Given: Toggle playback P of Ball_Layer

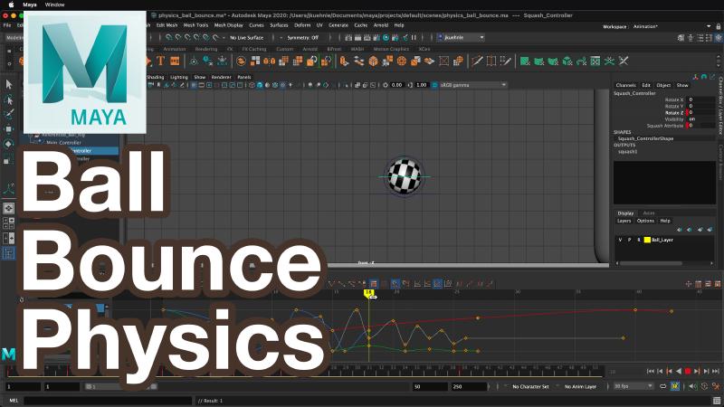Looking at the screenshot, I should pyautogui.click(x=629, y=240).
